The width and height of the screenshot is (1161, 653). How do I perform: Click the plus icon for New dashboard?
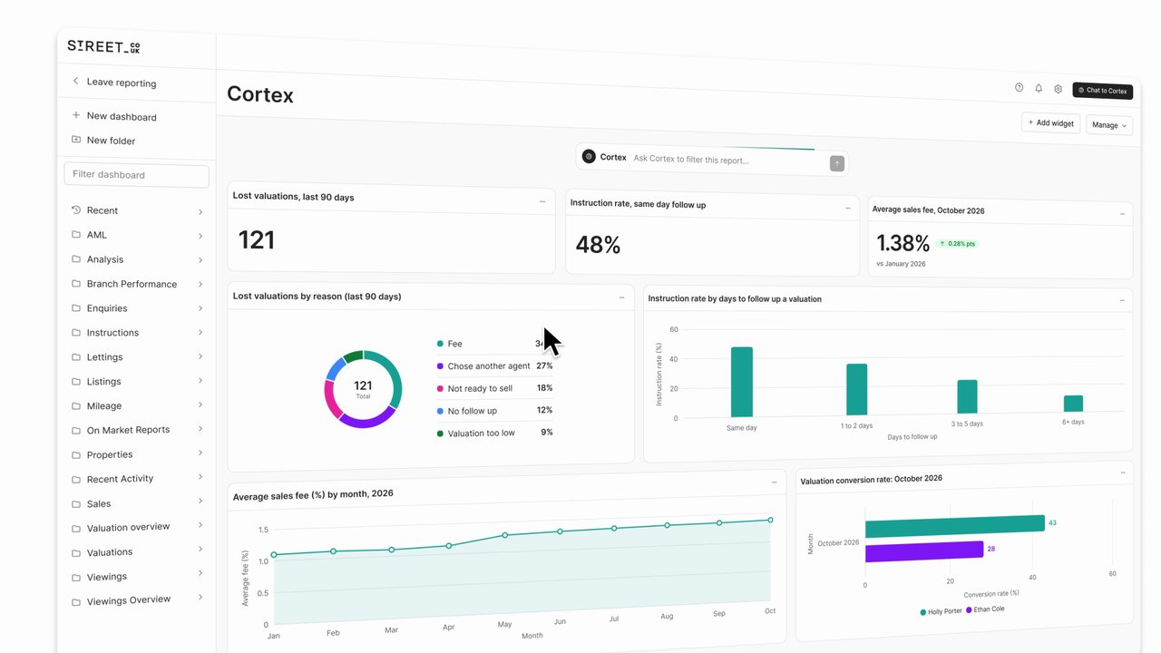coord(75,115)
